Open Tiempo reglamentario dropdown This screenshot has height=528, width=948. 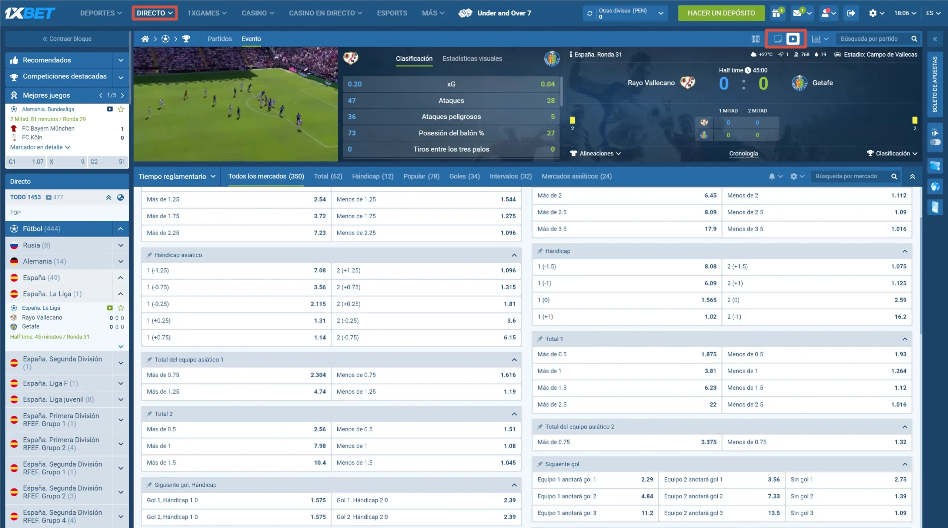coord(177,176)
